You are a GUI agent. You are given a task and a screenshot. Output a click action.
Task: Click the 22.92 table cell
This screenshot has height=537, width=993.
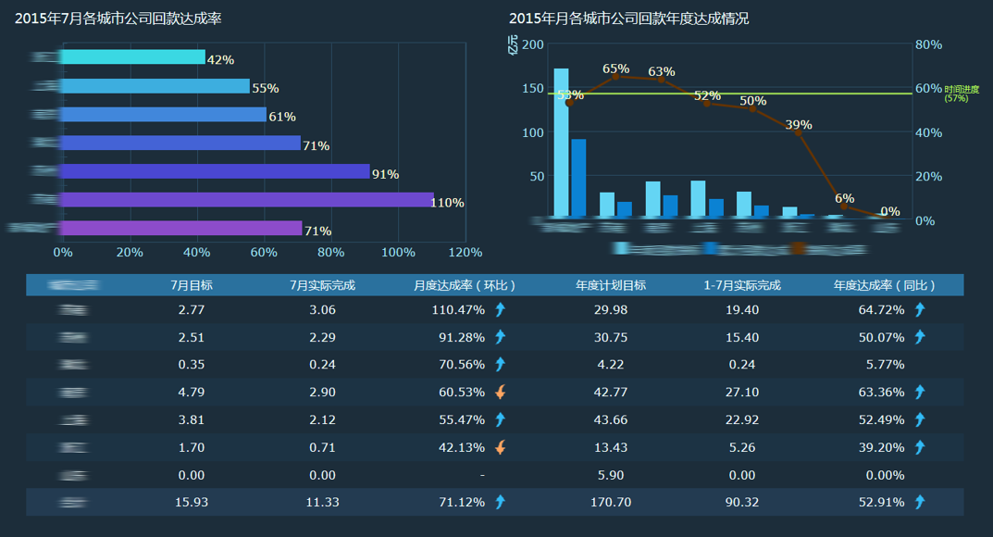coord(741,419)
